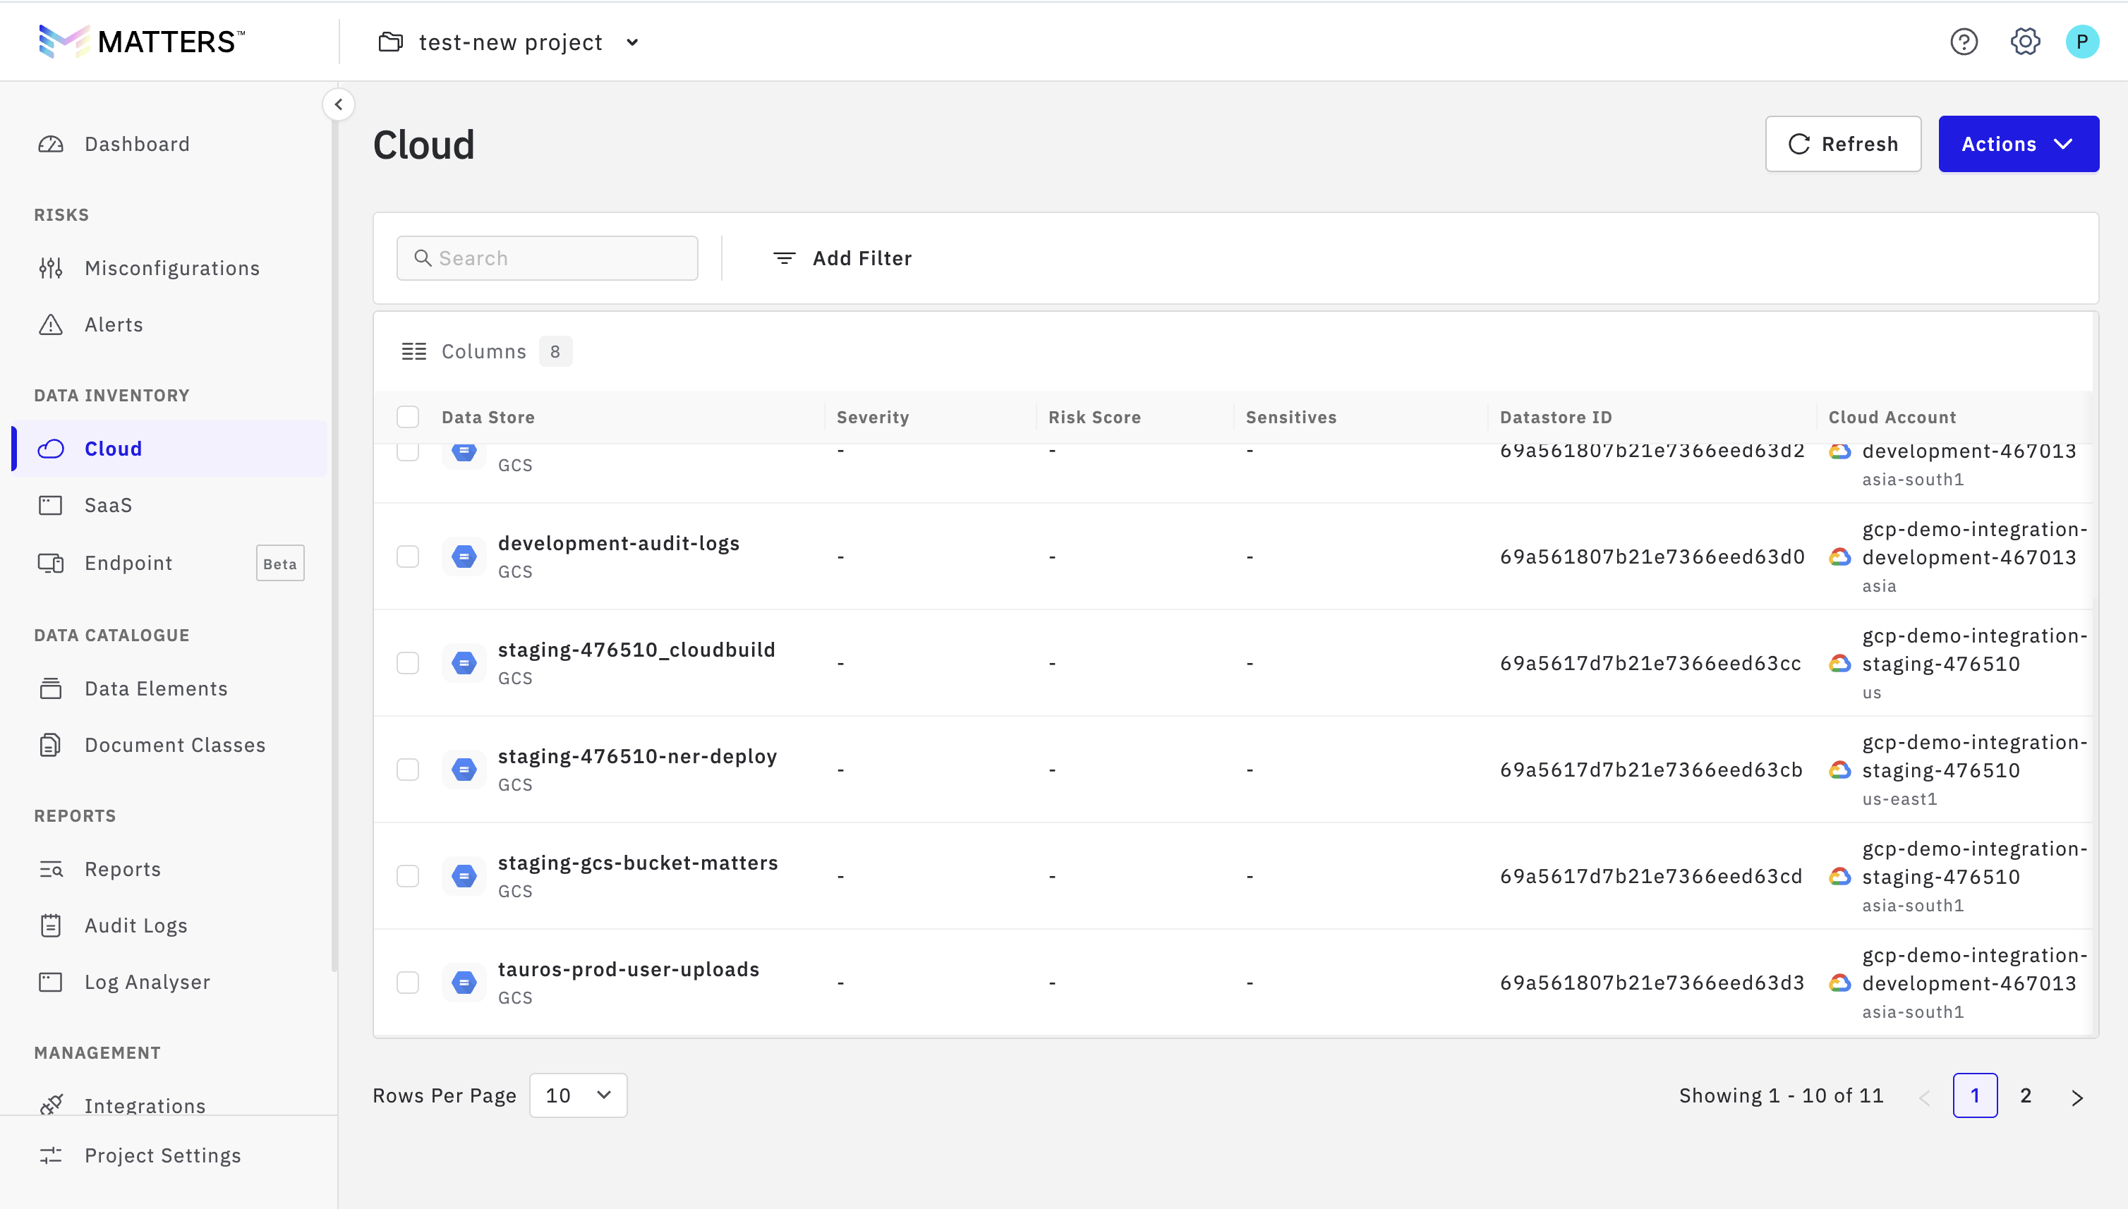
Task: Go to page 2
Action: pyautogui.click(x=2025, y=1095)
